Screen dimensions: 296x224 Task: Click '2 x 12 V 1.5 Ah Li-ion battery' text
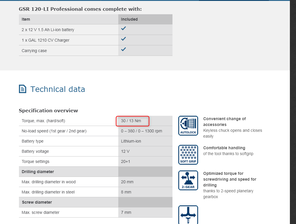coord(48,30)
